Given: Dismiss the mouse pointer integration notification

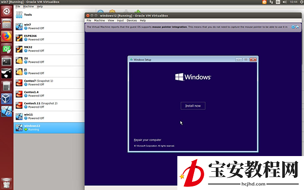Looking at the screenshot, I should coord(293,27).
